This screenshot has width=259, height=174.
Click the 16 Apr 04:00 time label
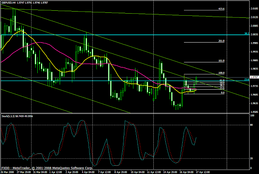pos(186,172)
